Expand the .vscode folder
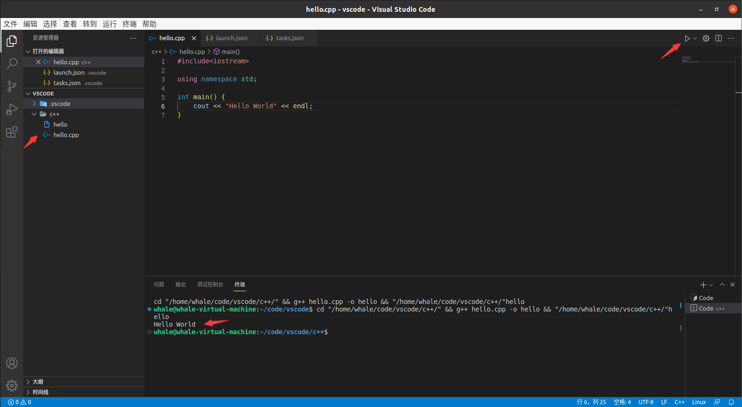The height and width of the screenshot is (407, 742). (84, 104)
